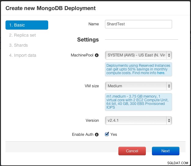
Task: Switch to the 3. Shards step
Action: (18, 45)
